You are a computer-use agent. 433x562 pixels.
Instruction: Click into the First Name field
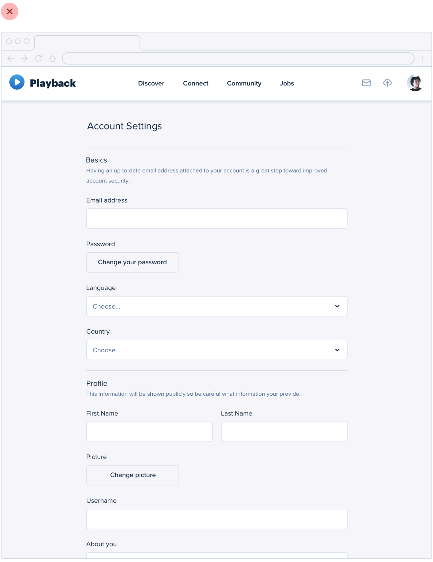(149, 432)
